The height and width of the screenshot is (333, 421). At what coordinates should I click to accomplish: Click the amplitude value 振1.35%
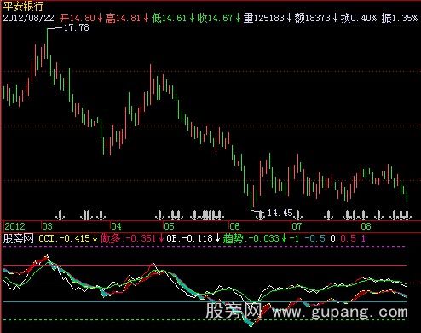[400, 18]
